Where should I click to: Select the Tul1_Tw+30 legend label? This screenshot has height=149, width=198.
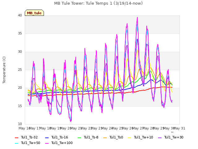click(174, 137)
